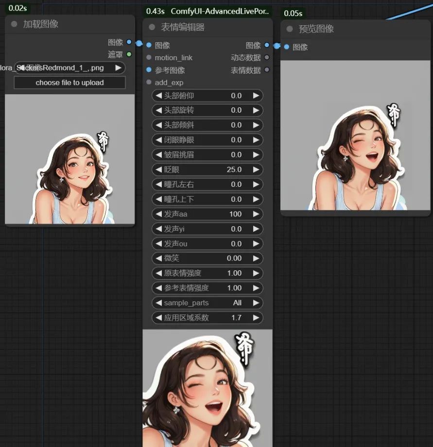Increase the 发声ou value with right arrow
The image size is (433, 447).
tap(256, 244)
